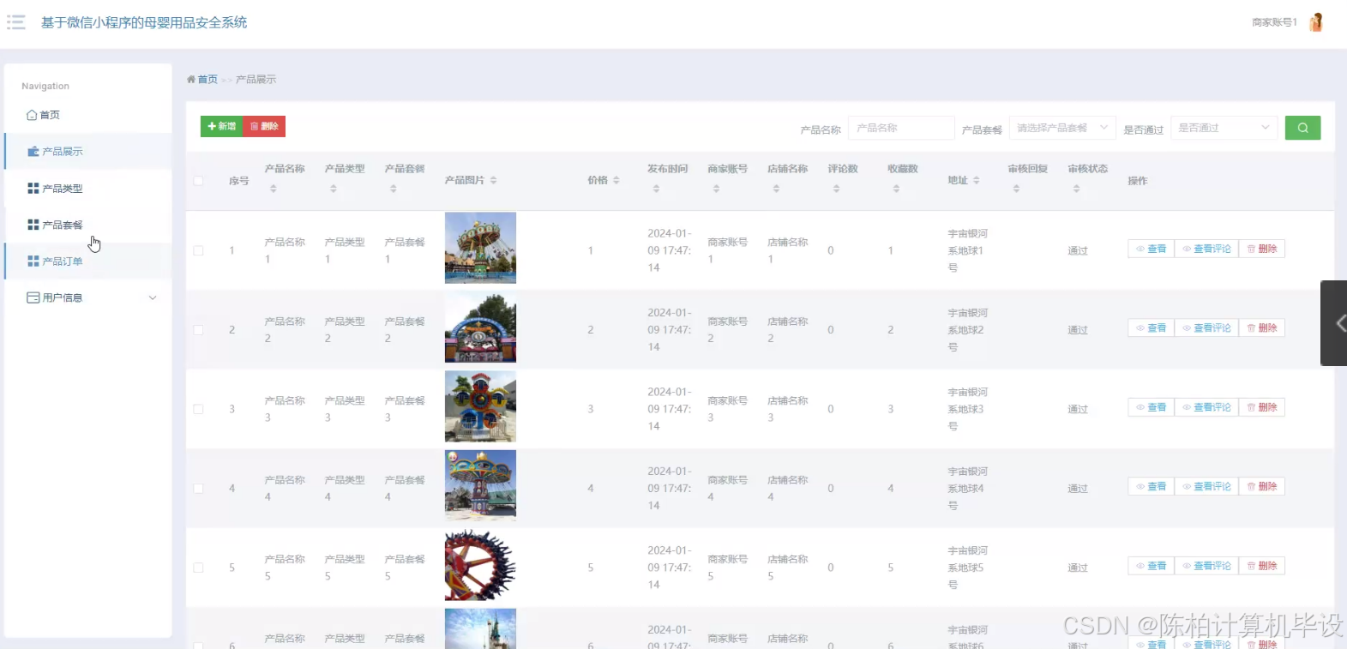Click the green search magnifier button
1347x649 pixels.
coord(1302,128)
